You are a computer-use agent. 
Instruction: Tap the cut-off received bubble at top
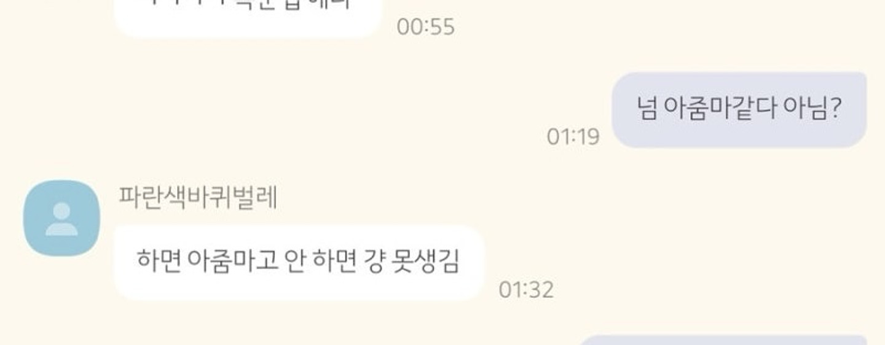click(248, 18)
